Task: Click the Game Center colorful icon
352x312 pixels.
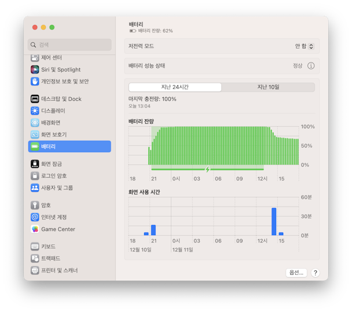Action: [35, 229]
